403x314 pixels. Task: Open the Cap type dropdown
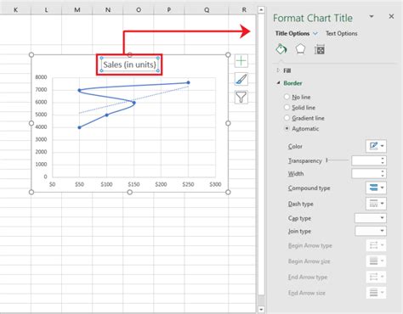coord(371,218)
